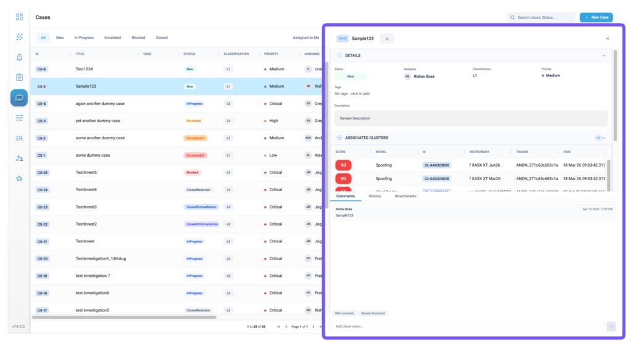The image size is (632, 346).
Task: Select the Escalated filter tab
Action: coord(112,38)
